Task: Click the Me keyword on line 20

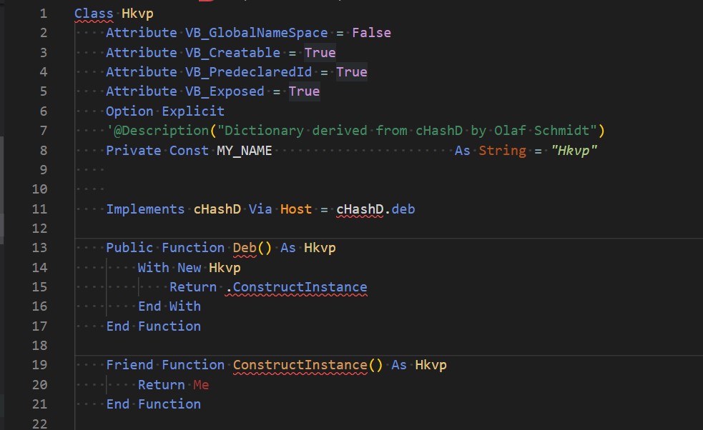Action: 200,384
